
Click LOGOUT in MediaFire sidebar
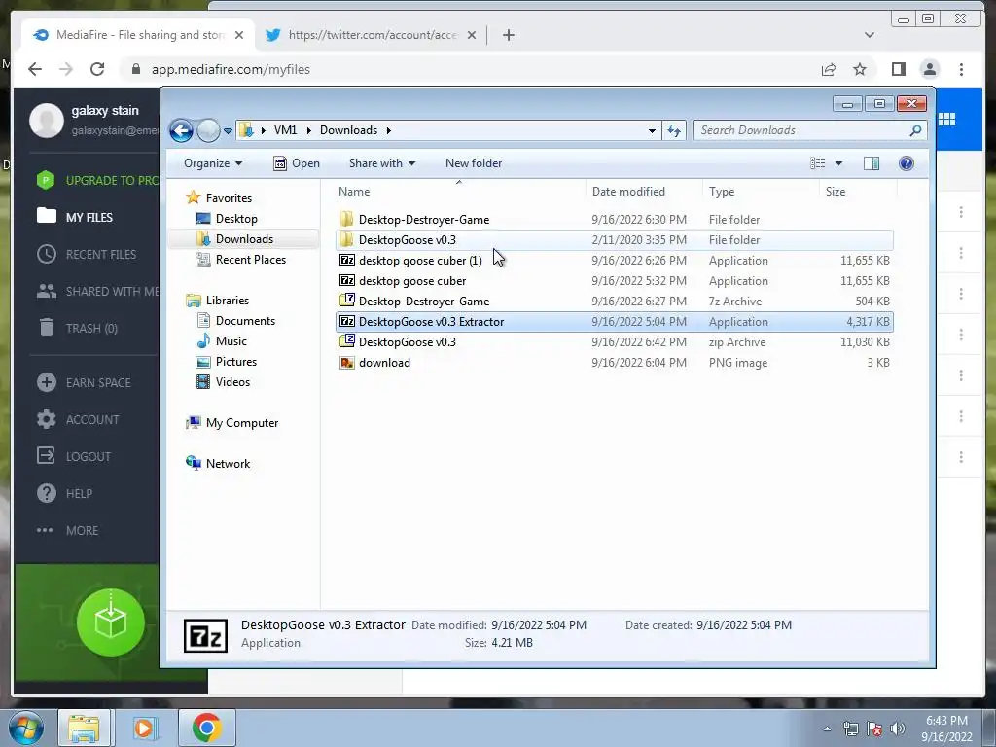pos(74,456)
